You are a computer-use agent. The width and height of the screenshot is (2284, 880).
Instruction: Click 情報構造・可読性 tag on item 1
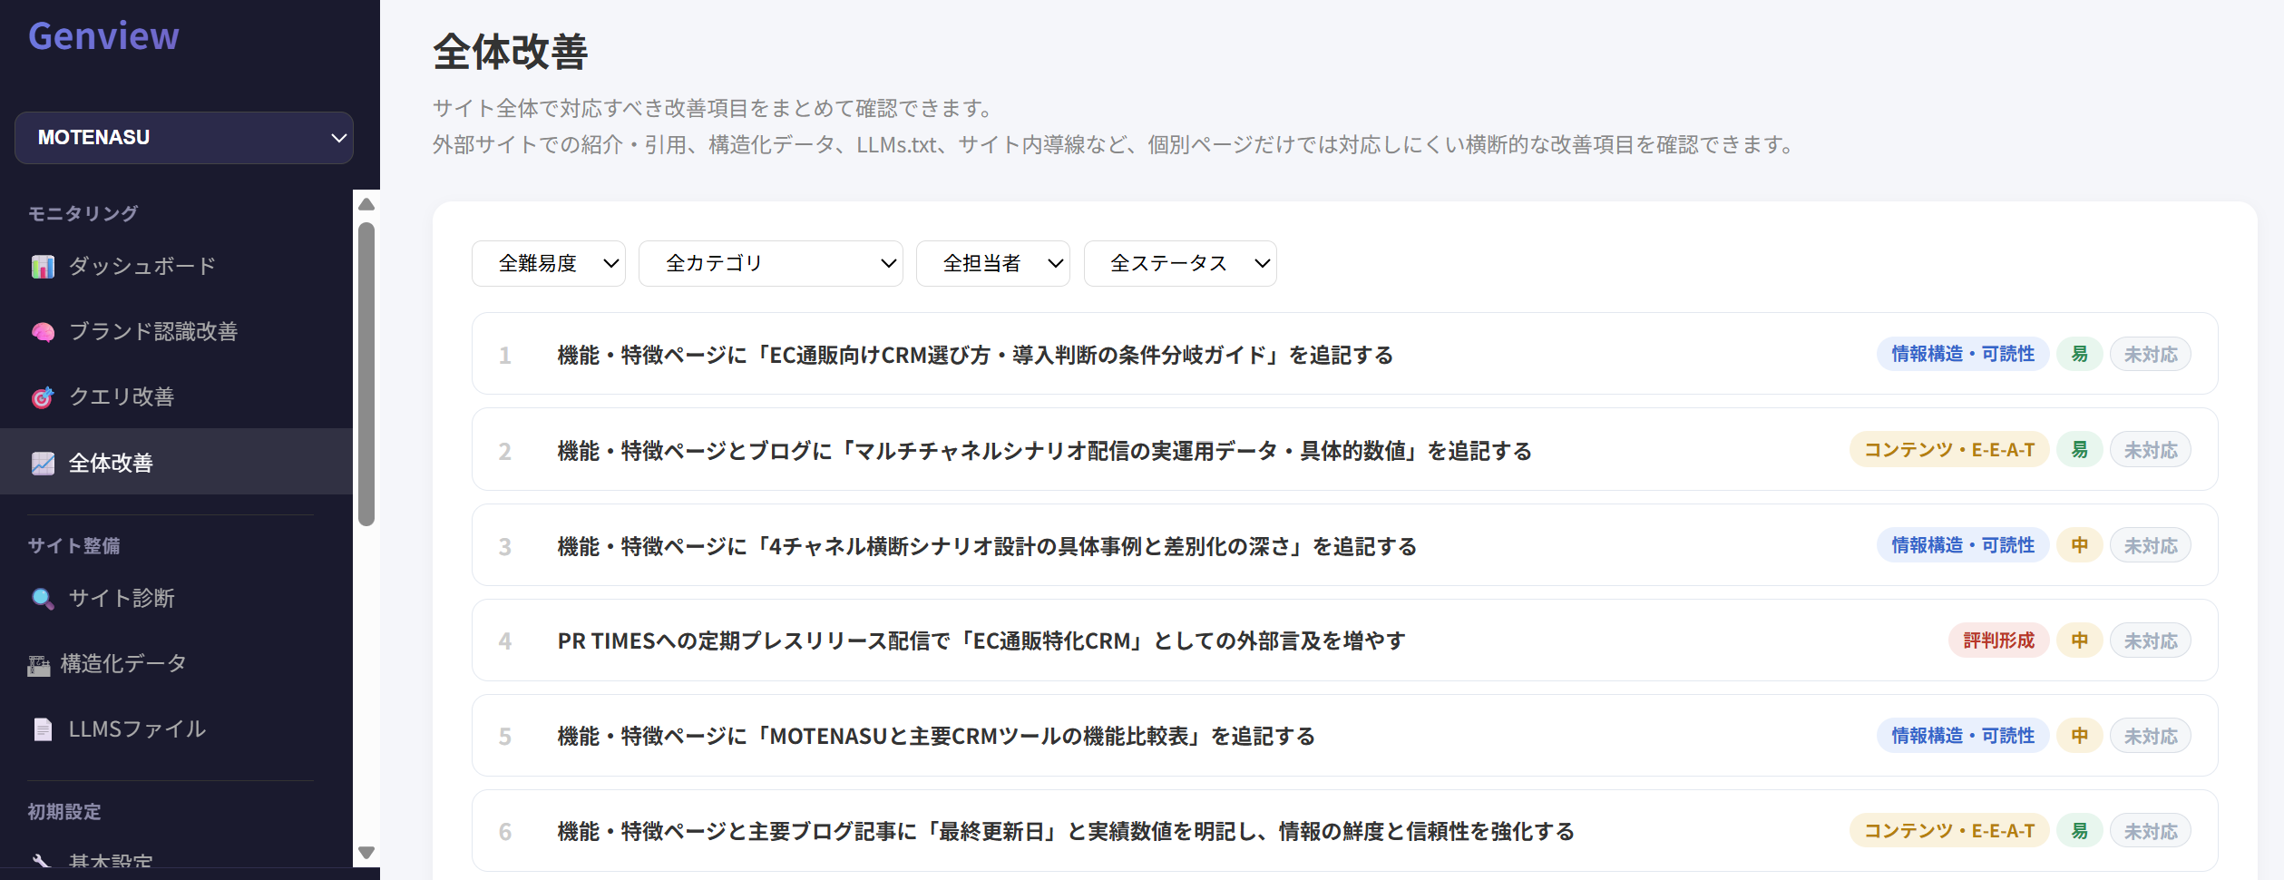pyautogui.click(x=1963, y=355)
